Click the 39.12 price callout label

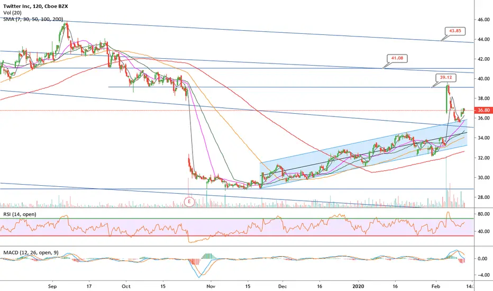pos(445,78)
